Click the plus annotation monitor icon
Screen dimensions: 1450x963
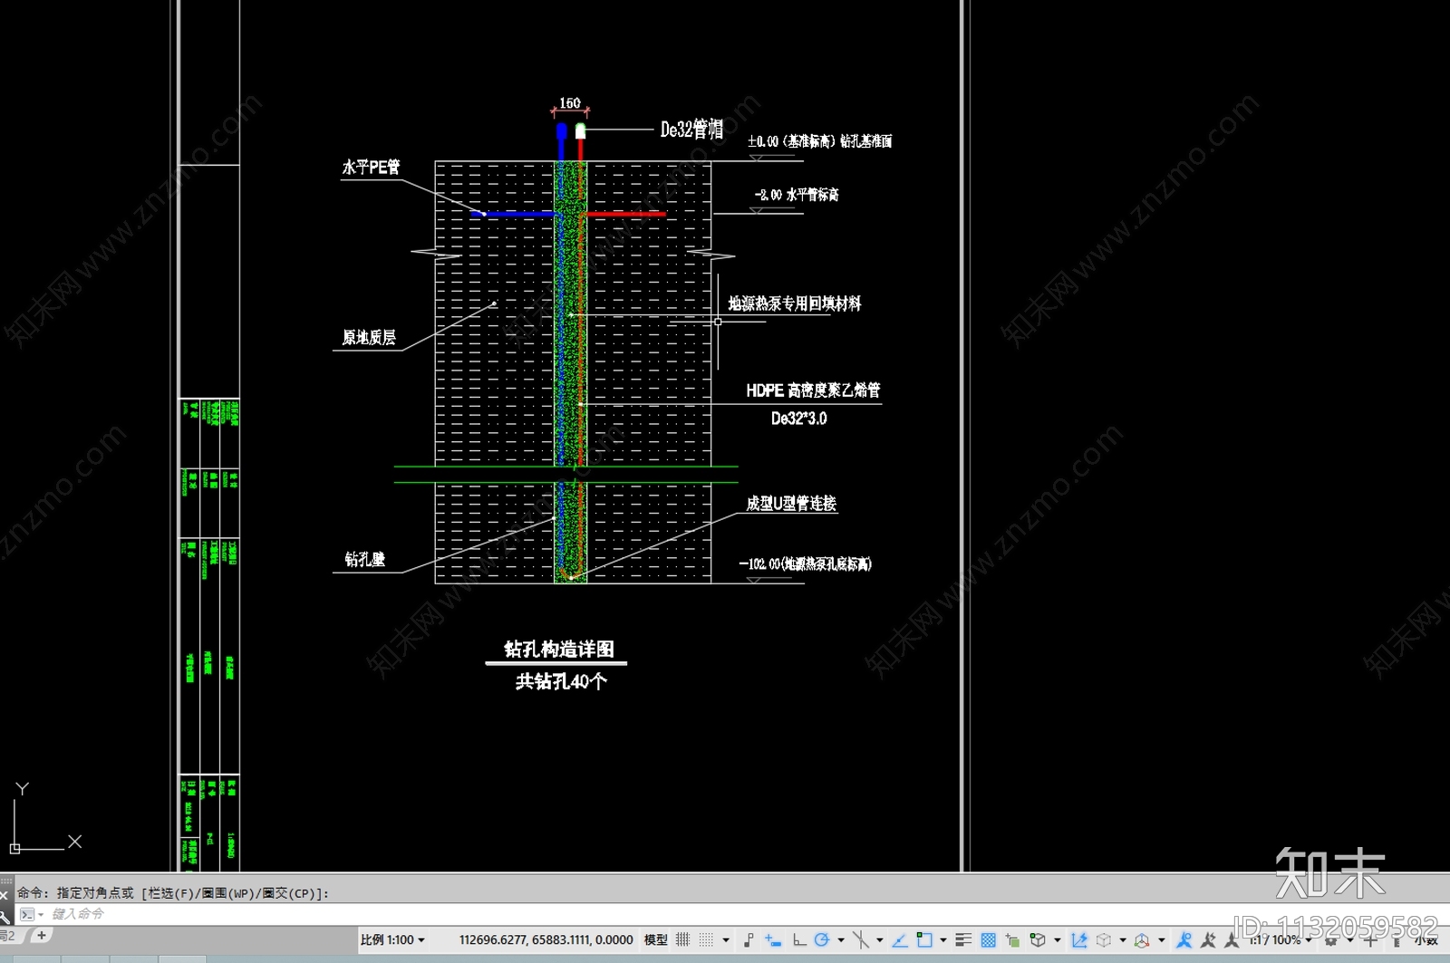click(x=1371, y=940)
